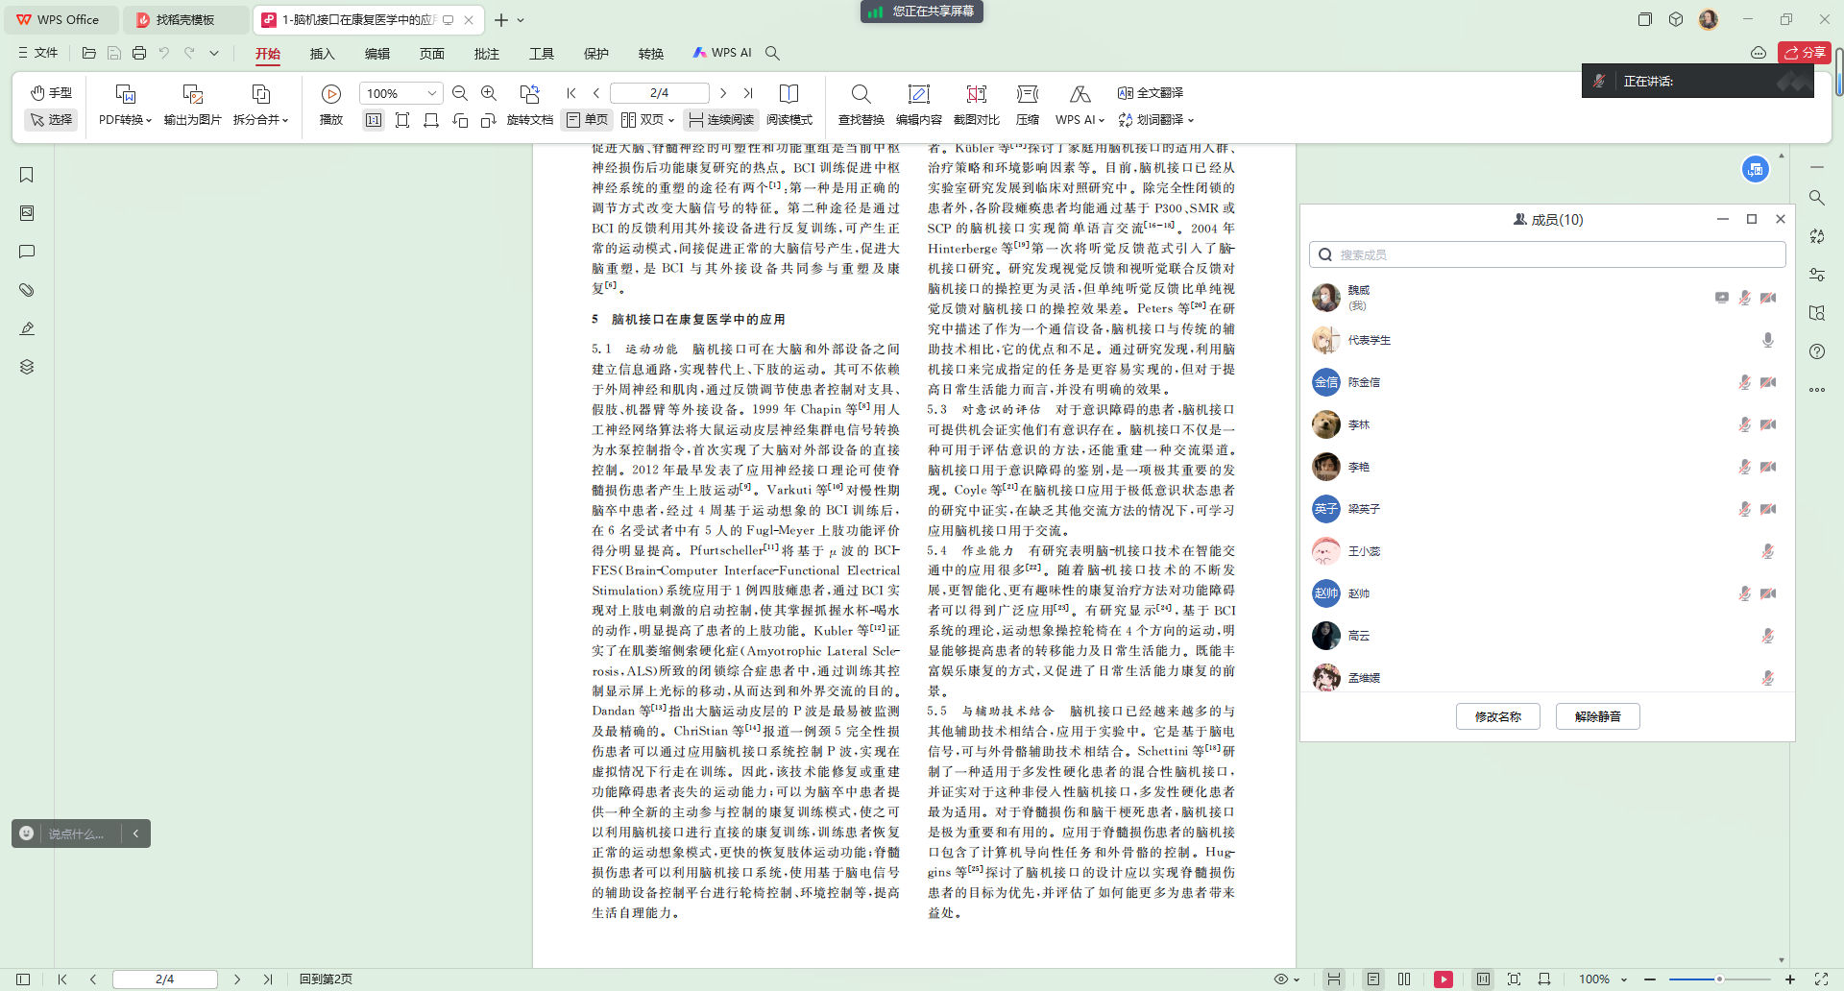Toggle Continuous Reading mode
Screen dimensions: 1844x991
pos(721,120)
